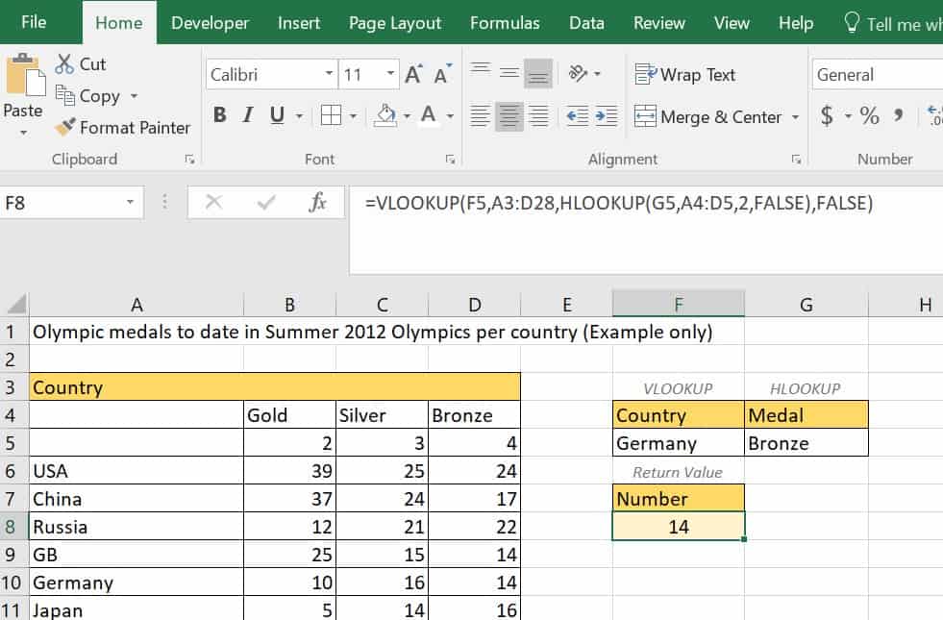Open Clipboard dialog launcher

click(x=190, y=160)
